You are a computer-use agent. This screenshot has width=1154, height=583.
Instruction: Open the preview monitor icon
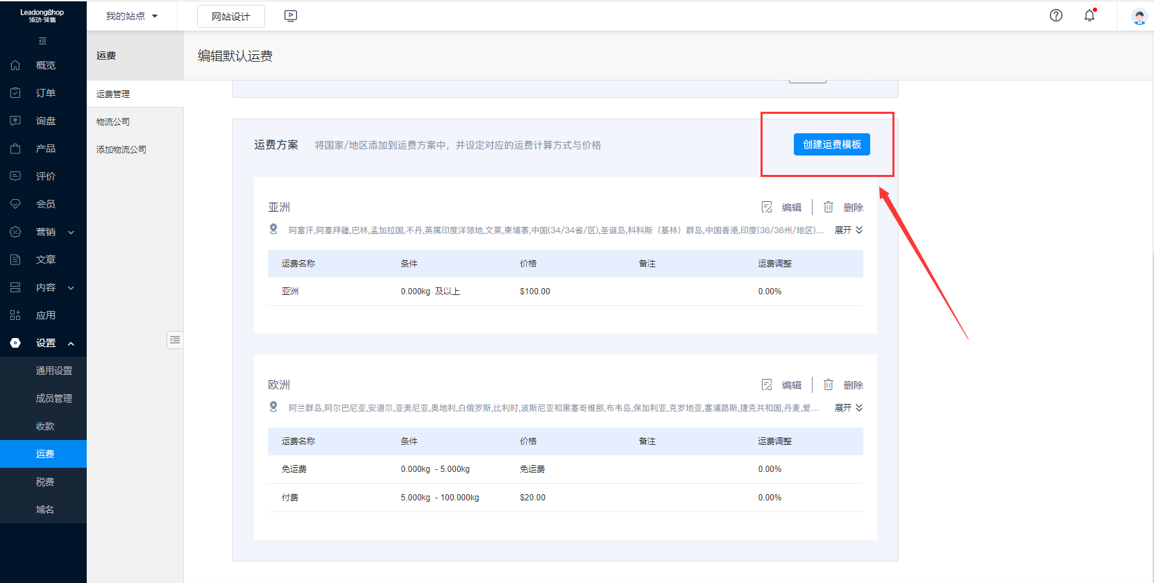pyautogui.click(x=291, y=16)
